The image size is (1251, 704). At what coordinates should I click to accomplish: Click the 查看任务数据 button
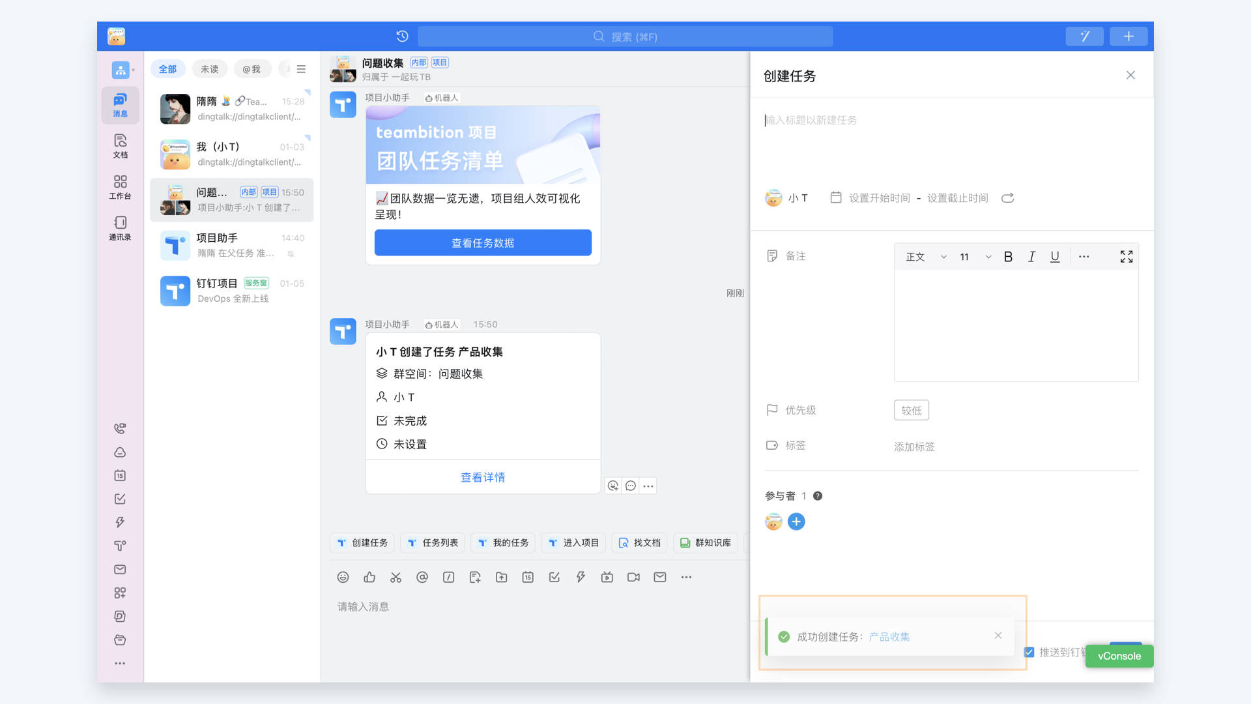click(x=482, y=242)
